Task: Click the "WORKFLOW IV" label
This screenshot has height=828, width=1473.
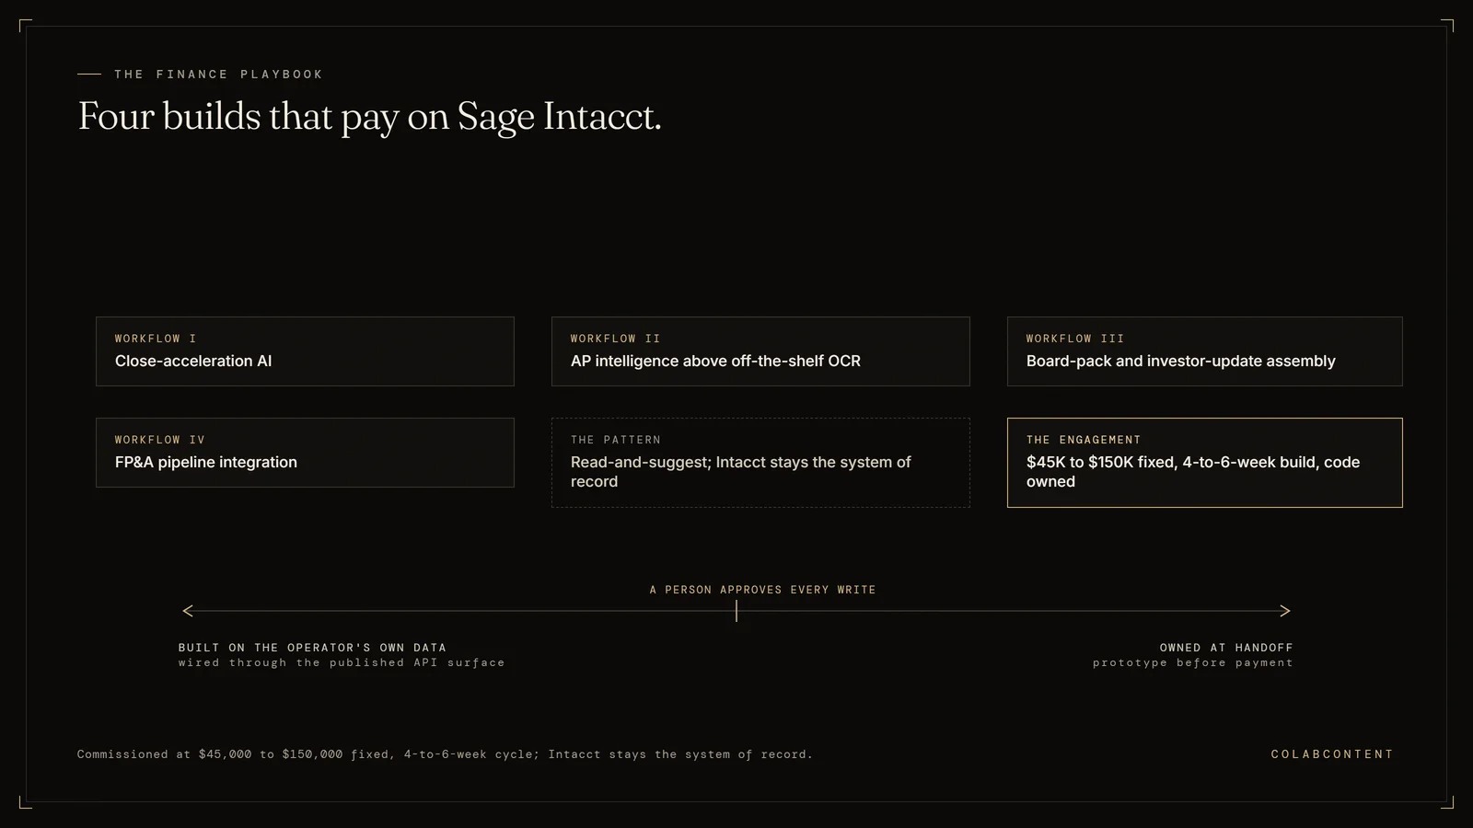Action: coord(160,440)
